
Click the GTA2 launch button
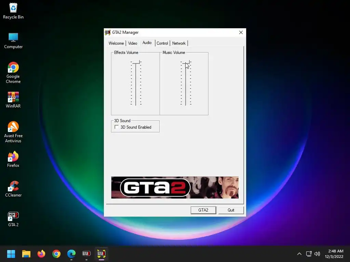tap(203, 210)
